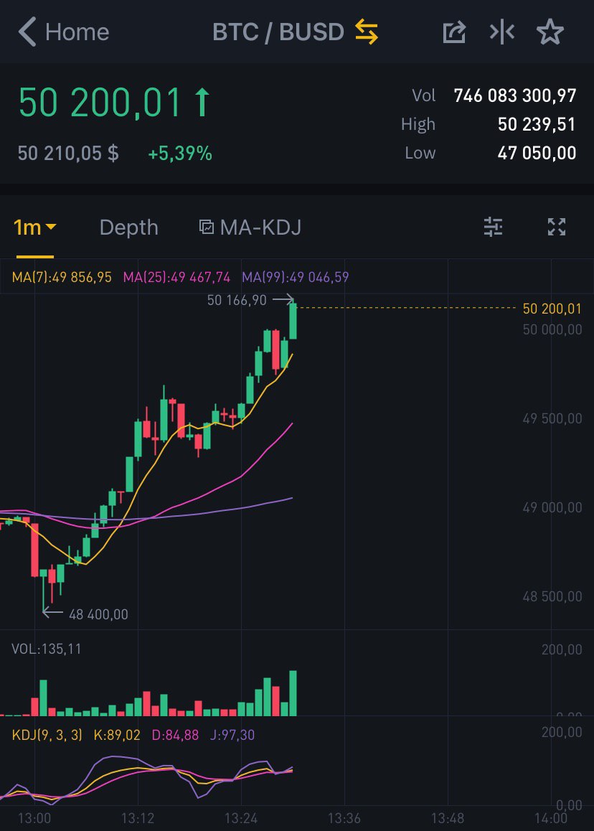594x831 pixels.
Task: Open the 1m interval dropdown
Action: [35, 227]
